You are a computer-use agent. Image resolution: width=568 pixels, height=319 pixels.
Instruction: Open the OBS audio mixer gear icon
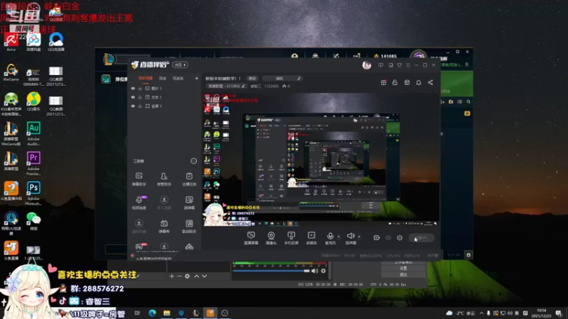pyautogui.click(x=323, y=271)
